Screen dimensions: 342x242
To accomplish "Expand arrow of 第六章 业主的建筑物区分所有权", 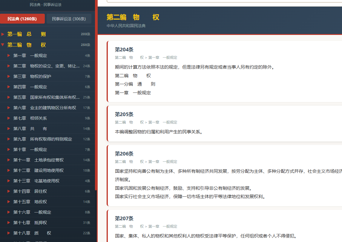I will coord(9,108).
